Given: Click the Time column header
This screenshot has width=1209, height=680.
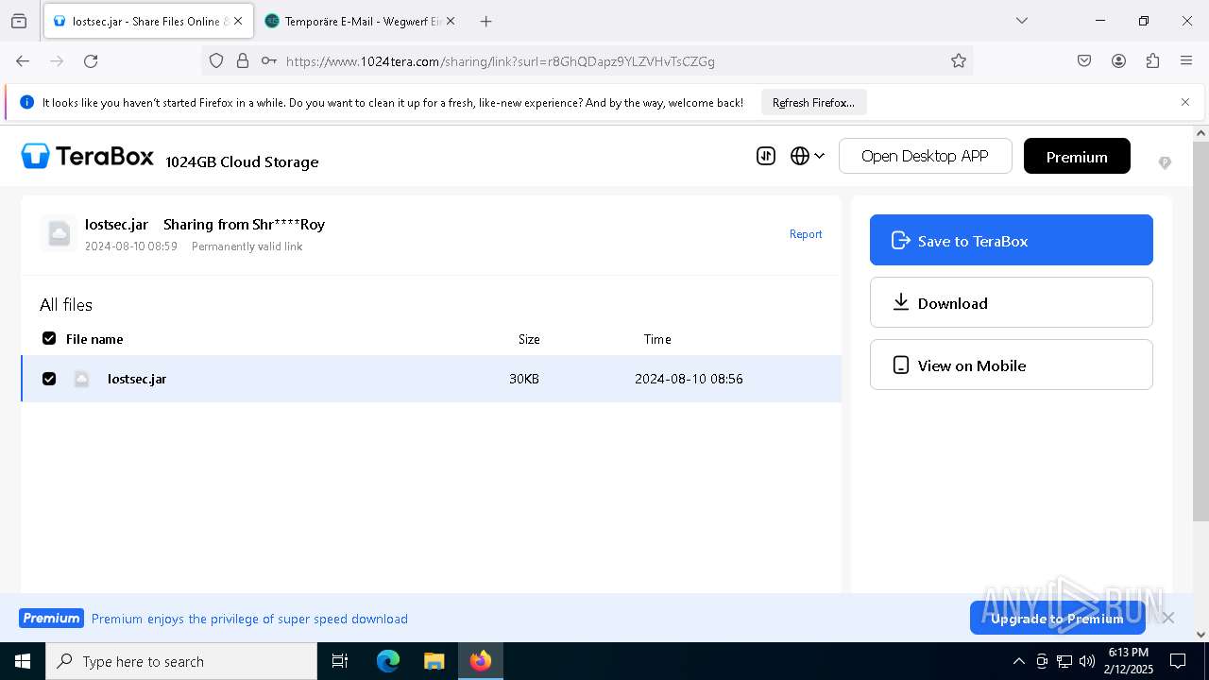Looking at the screenshot, I should click(657, 339).
